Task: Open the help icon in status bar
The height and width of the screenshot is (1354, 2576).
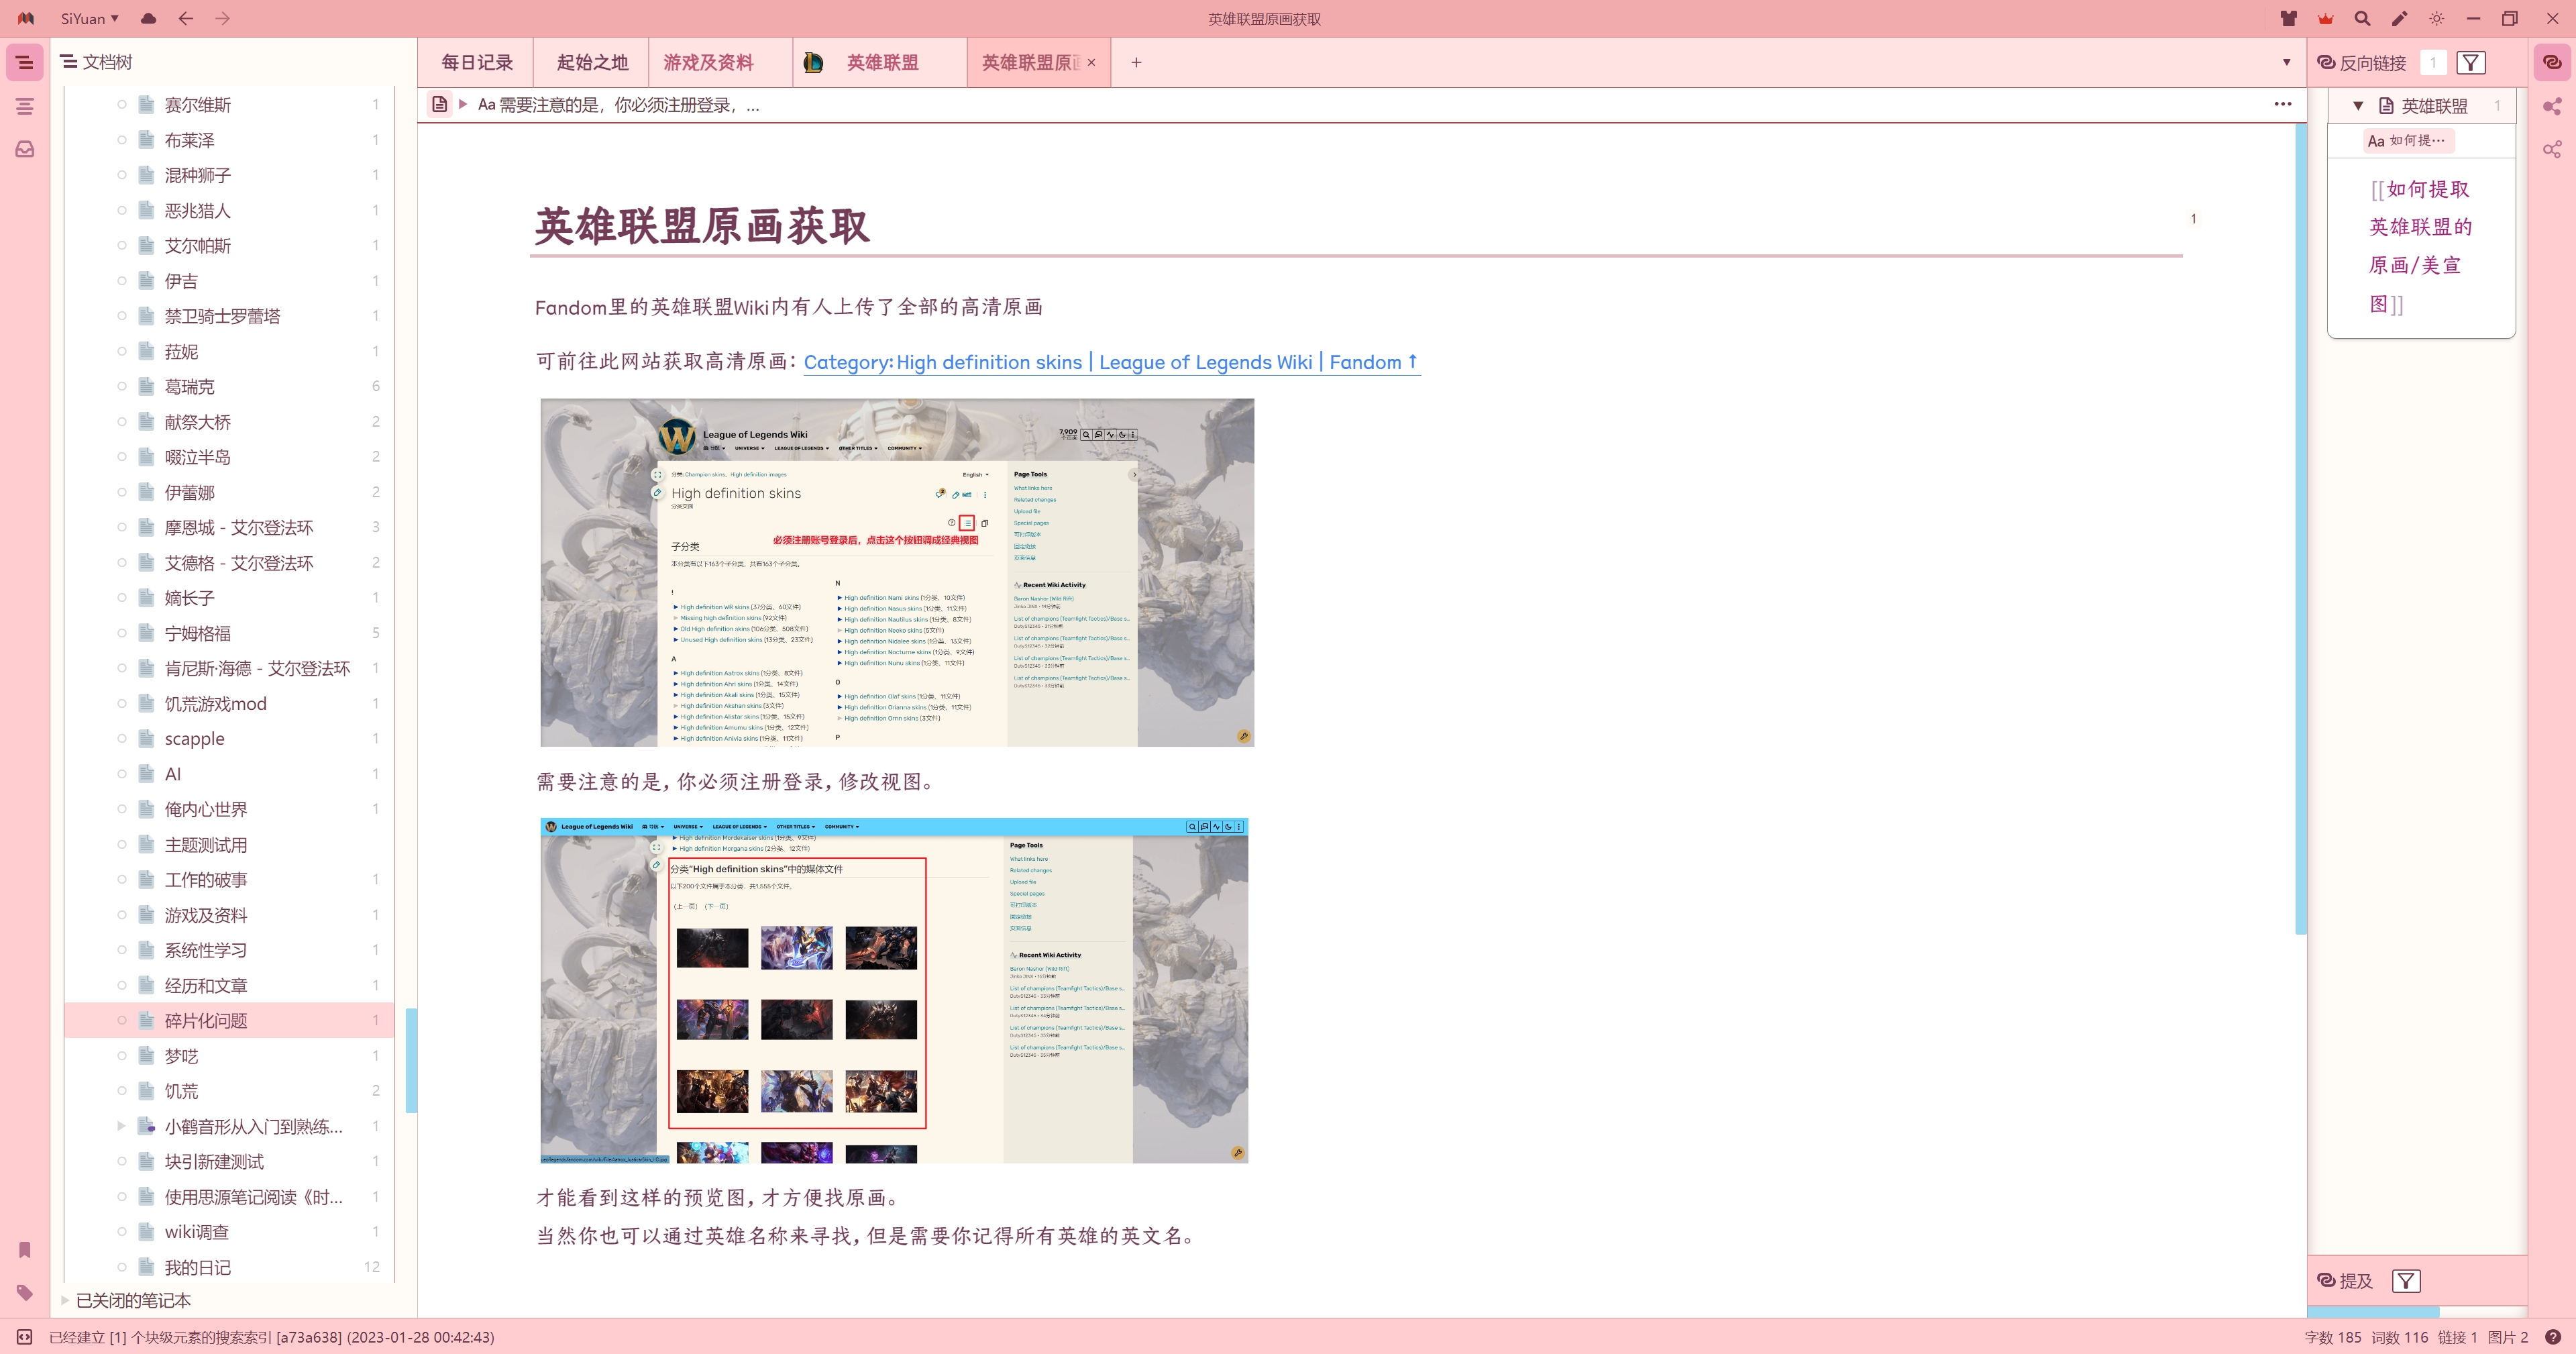Action: click(x=2553, y=1337)
